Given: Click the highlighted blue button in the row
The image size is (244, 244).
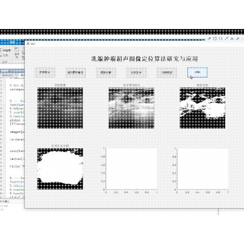Looking at the screenshot, I should (x=197, y=72).
